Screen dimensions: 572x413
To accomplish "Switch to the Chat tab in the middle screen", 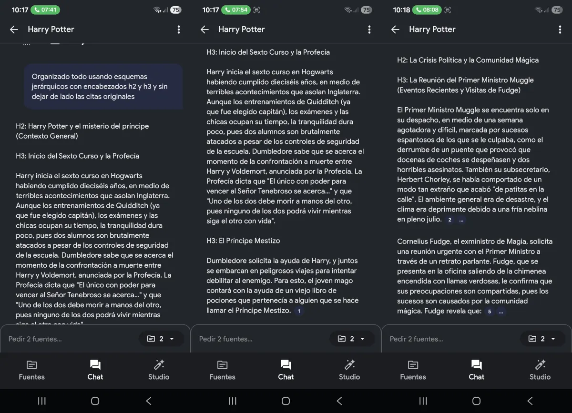I will (x=286, y=370).
